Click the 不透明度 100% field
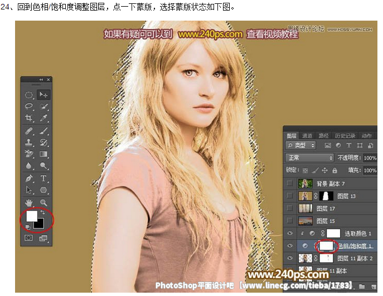 pos(370,158)
